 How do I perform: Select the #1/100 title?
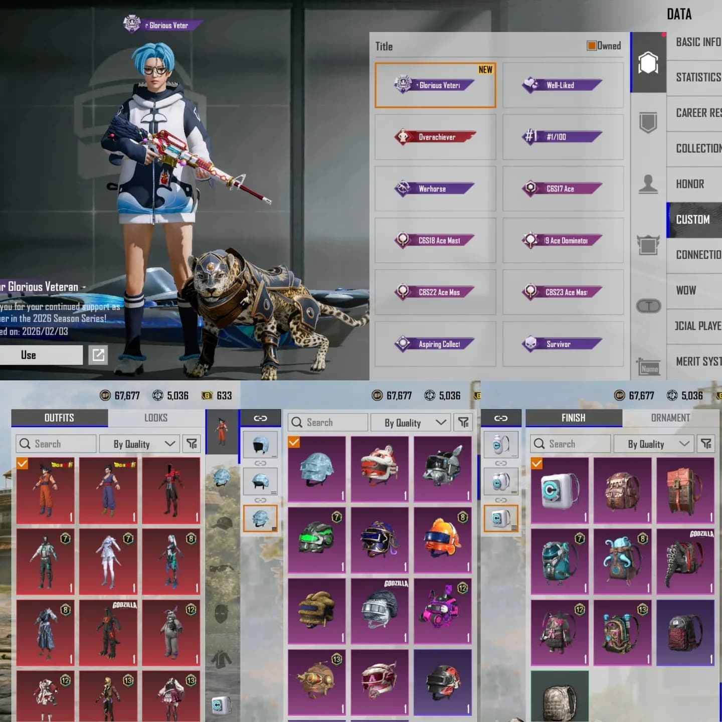tap(563, 137)
